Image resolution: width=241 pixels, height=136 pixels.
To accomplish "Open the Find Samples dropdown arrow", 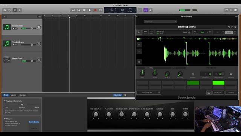I will point(159,93).
